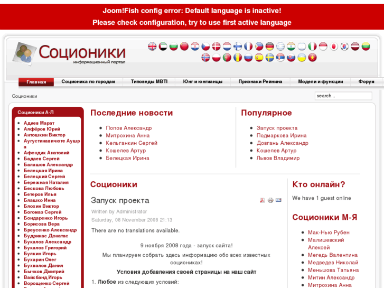Select the Romanian flag icon
This screenshot has height=288, width=384.
coord(238,58)
